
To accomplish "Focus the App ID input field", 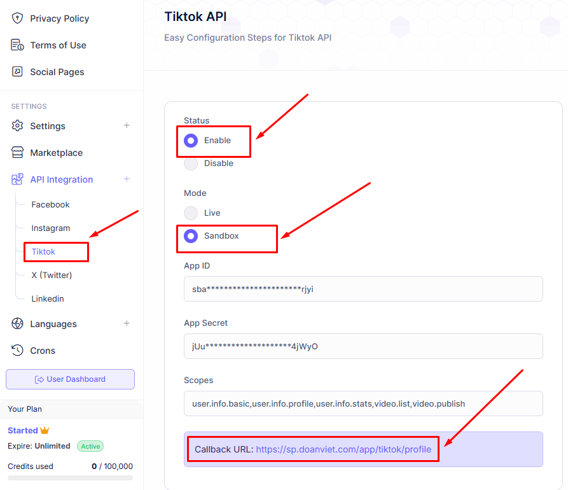I will 363,289.
